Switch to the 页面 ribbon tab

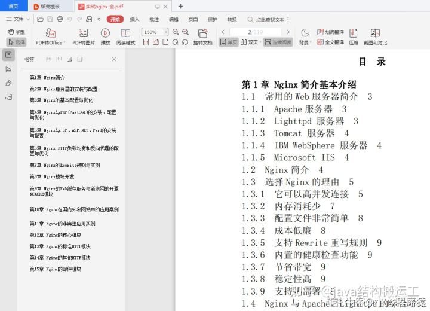pyautogui.click(x=193, y=19)
